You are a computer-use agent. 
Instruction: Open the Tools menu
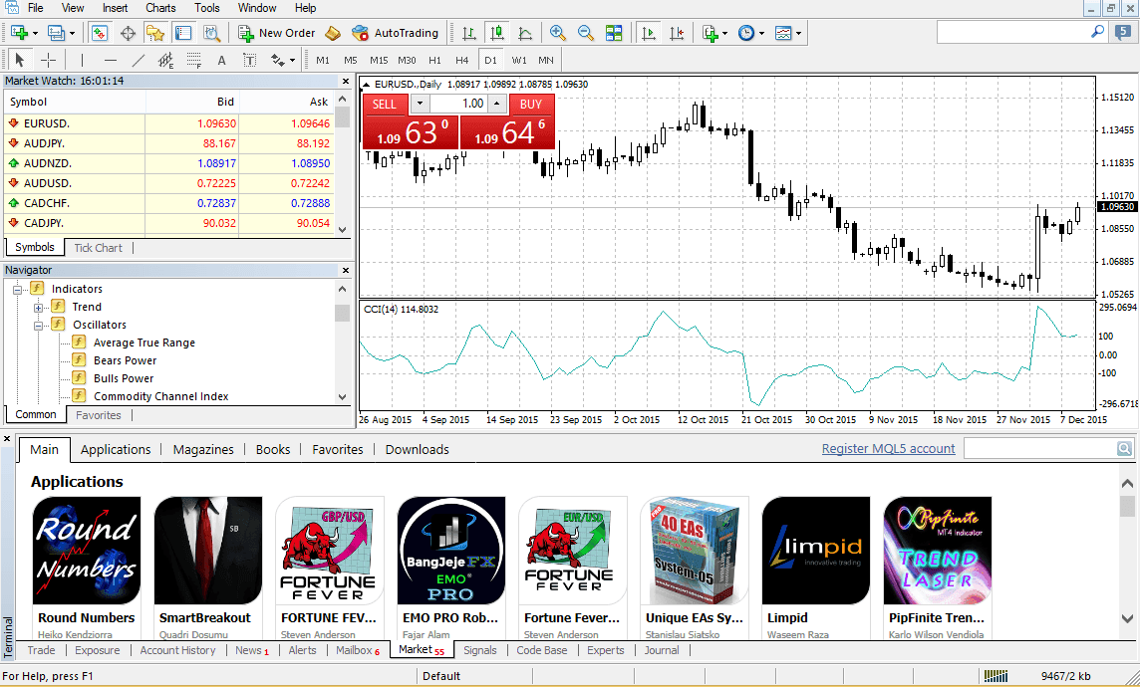[x=206, y=8]
